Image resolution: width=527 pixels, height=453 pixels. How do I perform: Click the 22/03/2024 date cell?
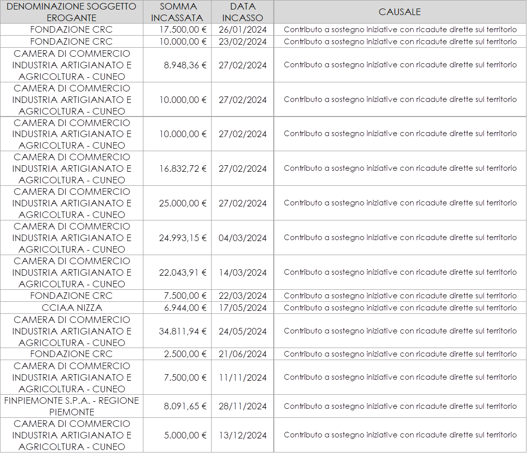[243, 296]
